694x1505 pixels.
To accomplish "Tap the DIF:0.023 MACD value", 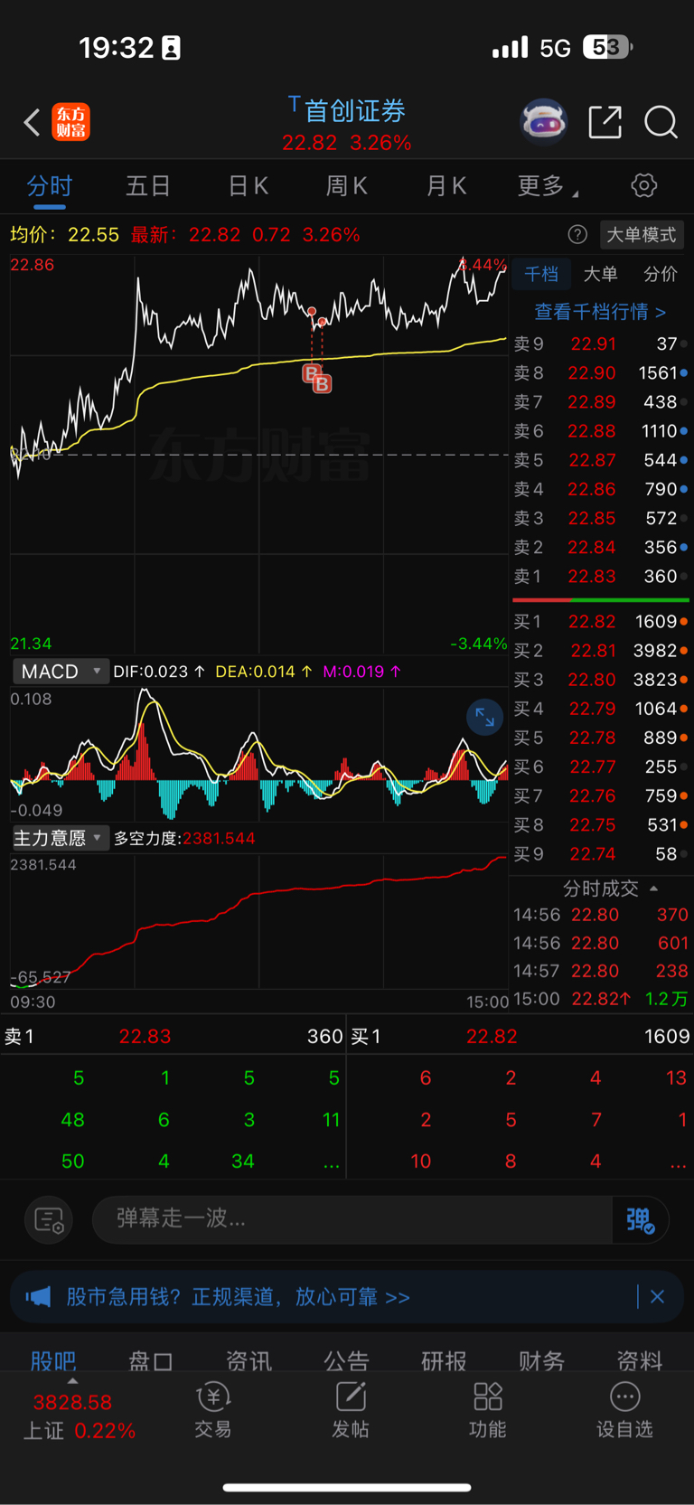I will pyautogui.click(x=159, y=672).
